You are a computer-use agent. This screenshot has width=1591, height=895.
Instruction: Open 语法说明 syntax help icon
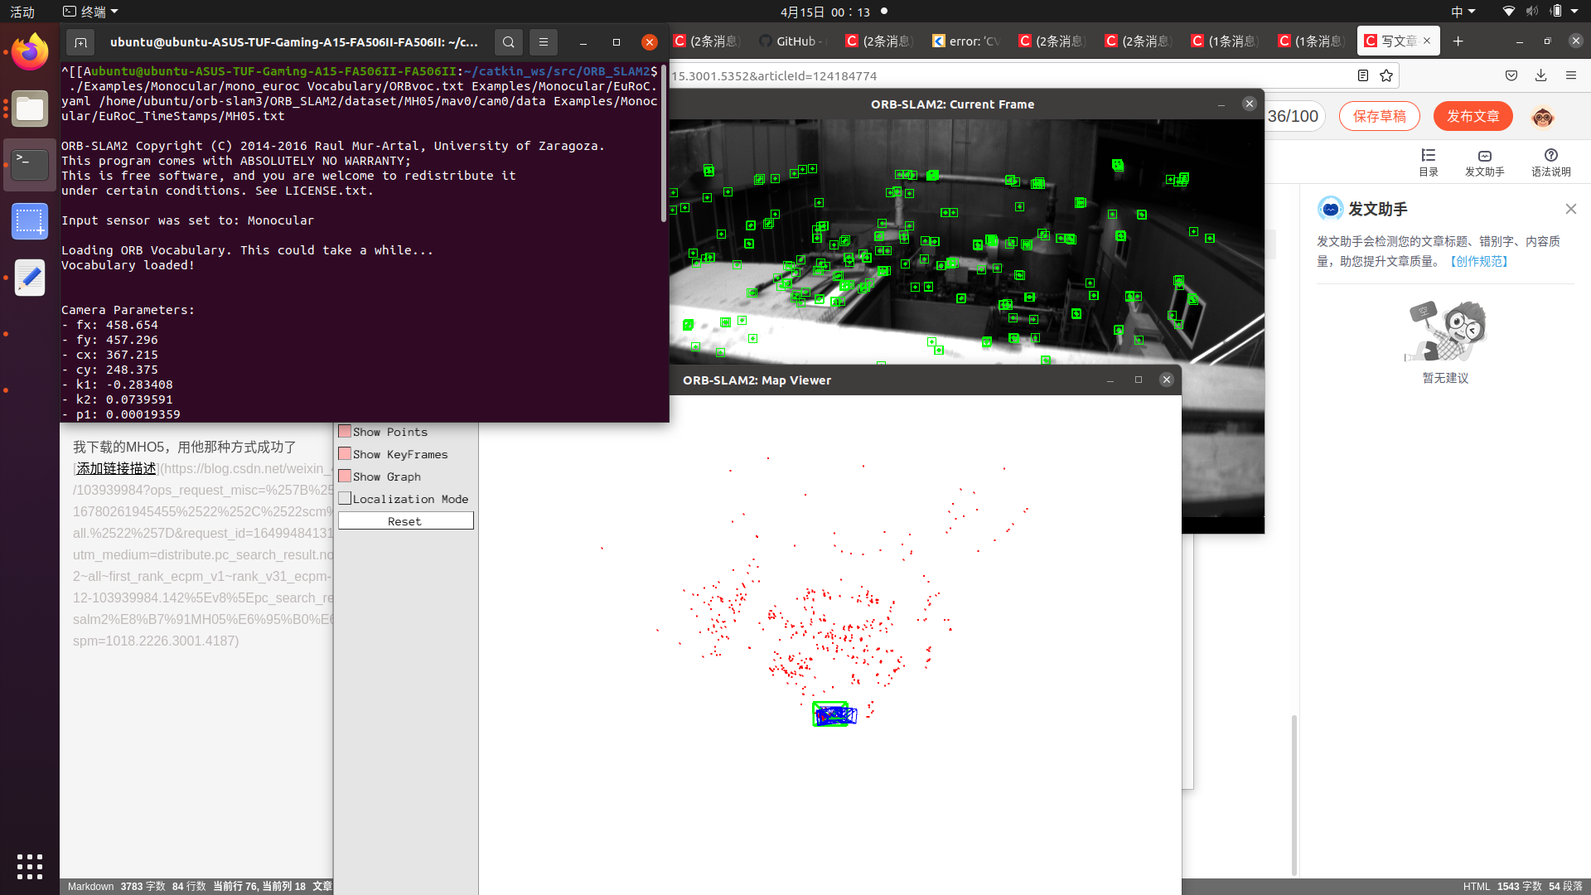[1551, 162]
